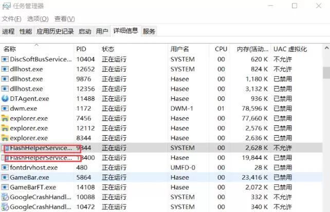The width and height of the screenshot is (330, 212).
Task: Click PID cell 10404
Action: pos(85,59)
